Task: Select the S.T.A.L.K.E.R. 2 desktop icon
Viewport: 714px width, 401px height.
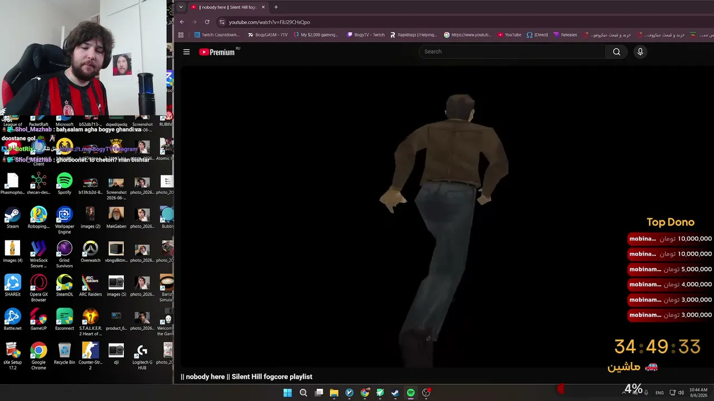Action: click(x=90, y=322)
